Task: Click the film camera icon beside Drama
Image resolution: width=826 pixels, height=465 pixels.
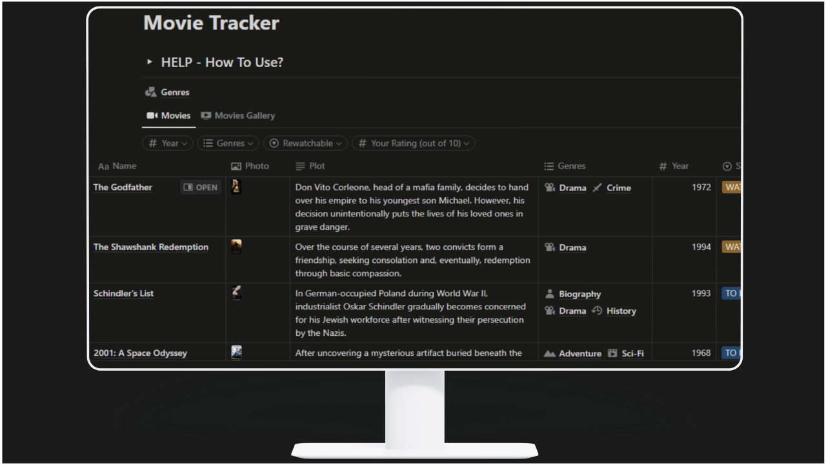Action: [550, 187]
